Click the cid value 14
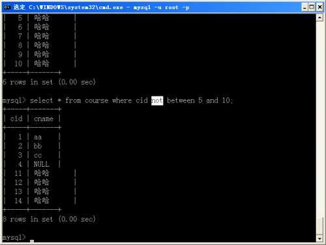Screen dimensions: 326x245 click(18, 201)
